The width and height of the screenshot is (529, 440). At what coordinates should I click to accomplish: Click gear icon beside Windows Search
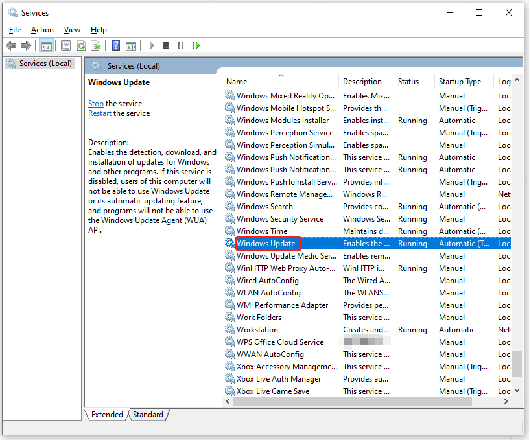(229, 206)
